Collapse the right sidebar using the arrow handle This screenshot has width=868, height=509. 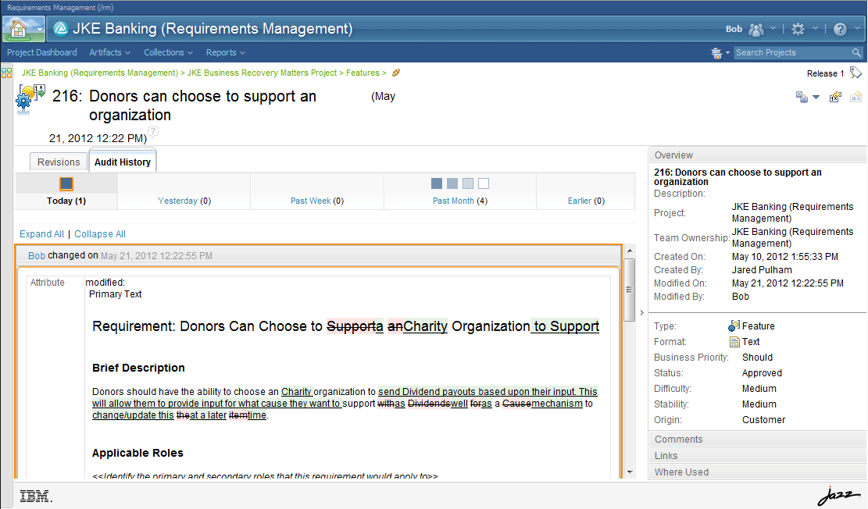coord(641,312)
